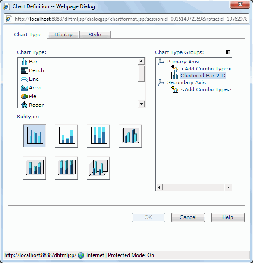
Task: Select the 3-D depth bar subtype icon
Action: pos(98,168)
